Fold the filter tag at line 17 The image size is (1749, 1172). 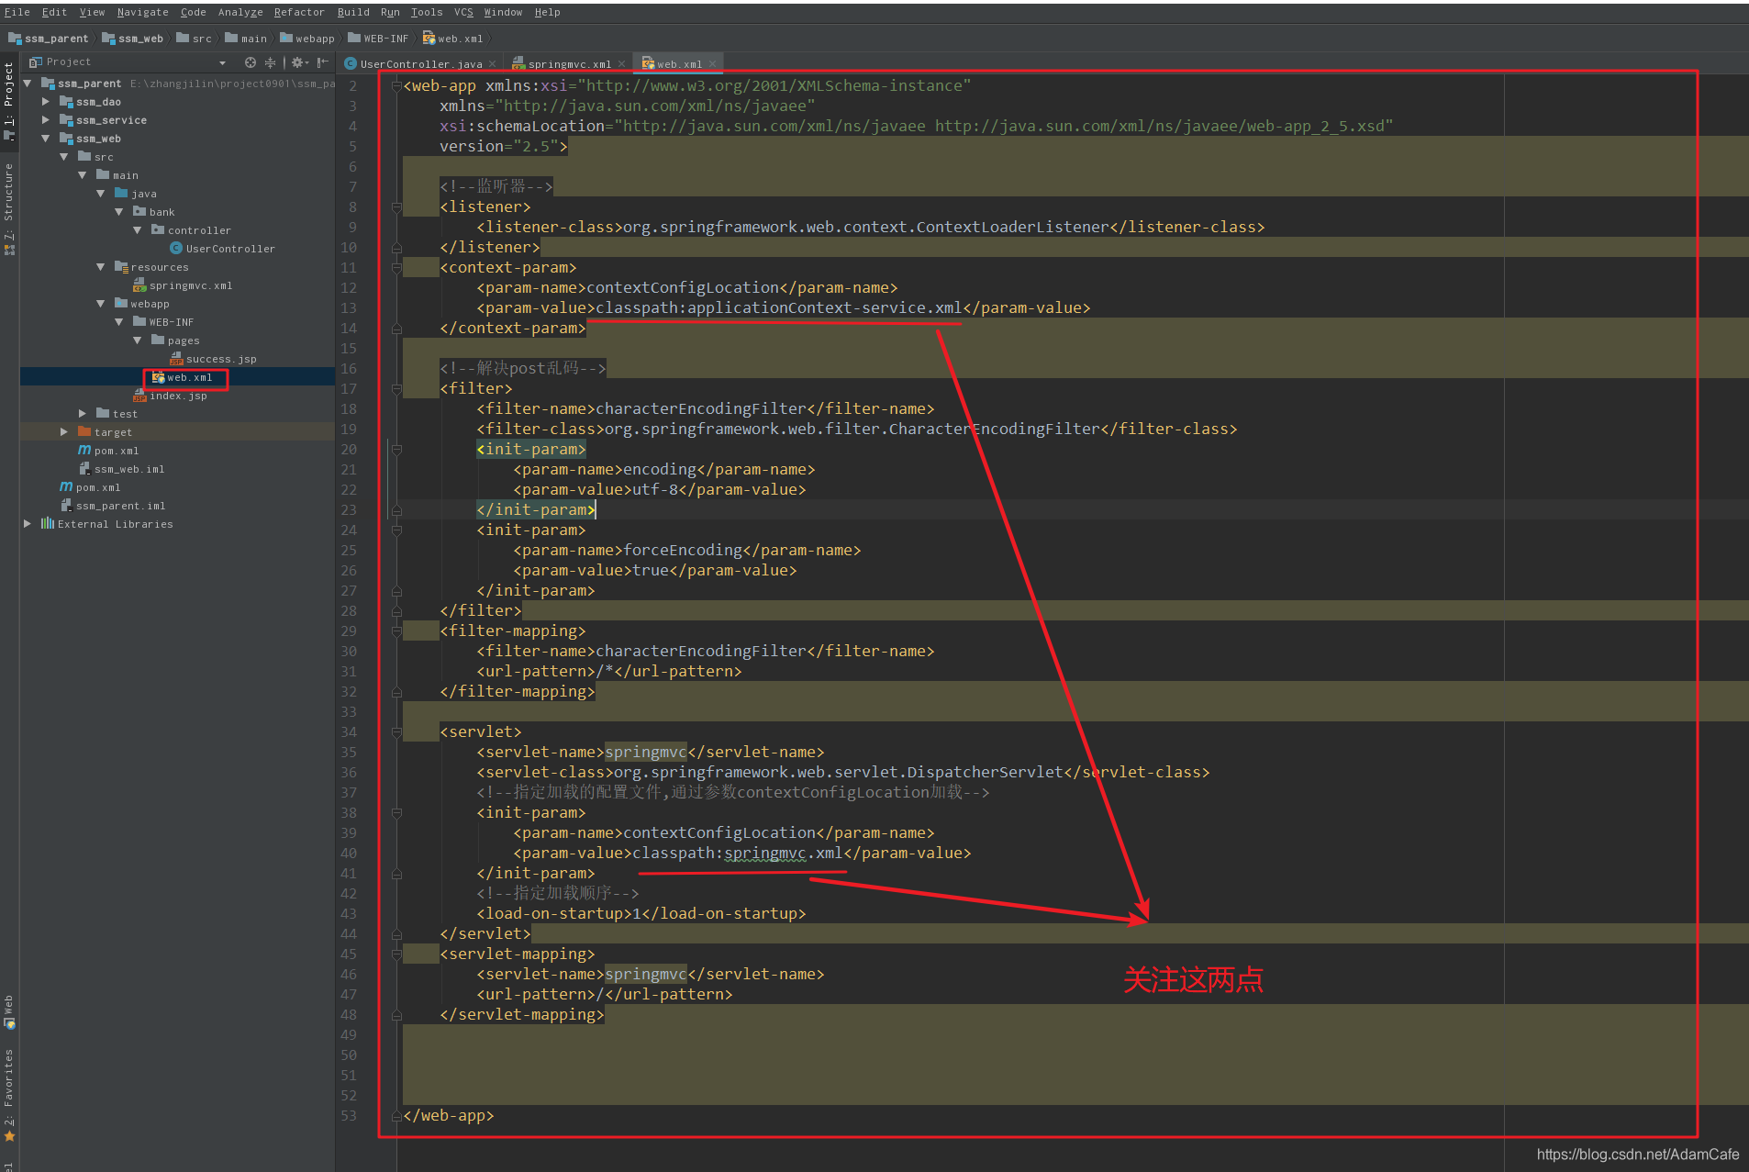click(396, 389)
